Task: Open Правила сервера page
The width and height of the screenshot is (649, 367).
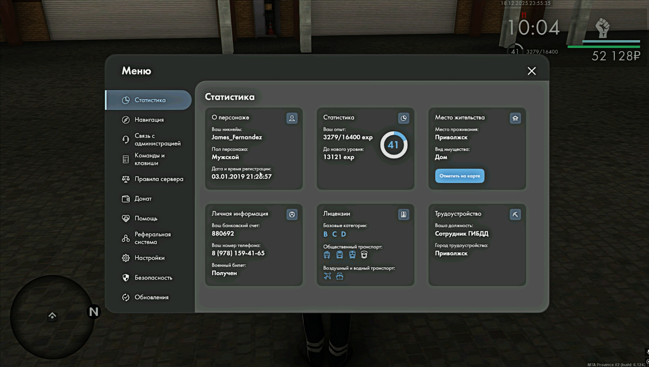Action: pyautogui.click(x=159, y=179)
